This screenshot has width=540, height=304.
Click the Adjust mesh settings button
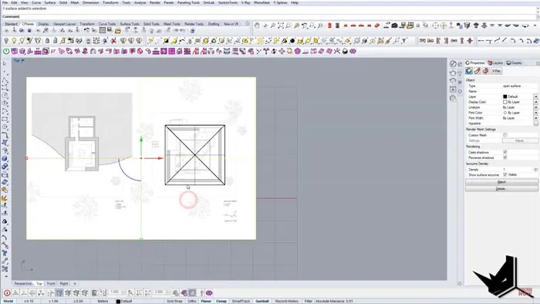coord(519,140)
